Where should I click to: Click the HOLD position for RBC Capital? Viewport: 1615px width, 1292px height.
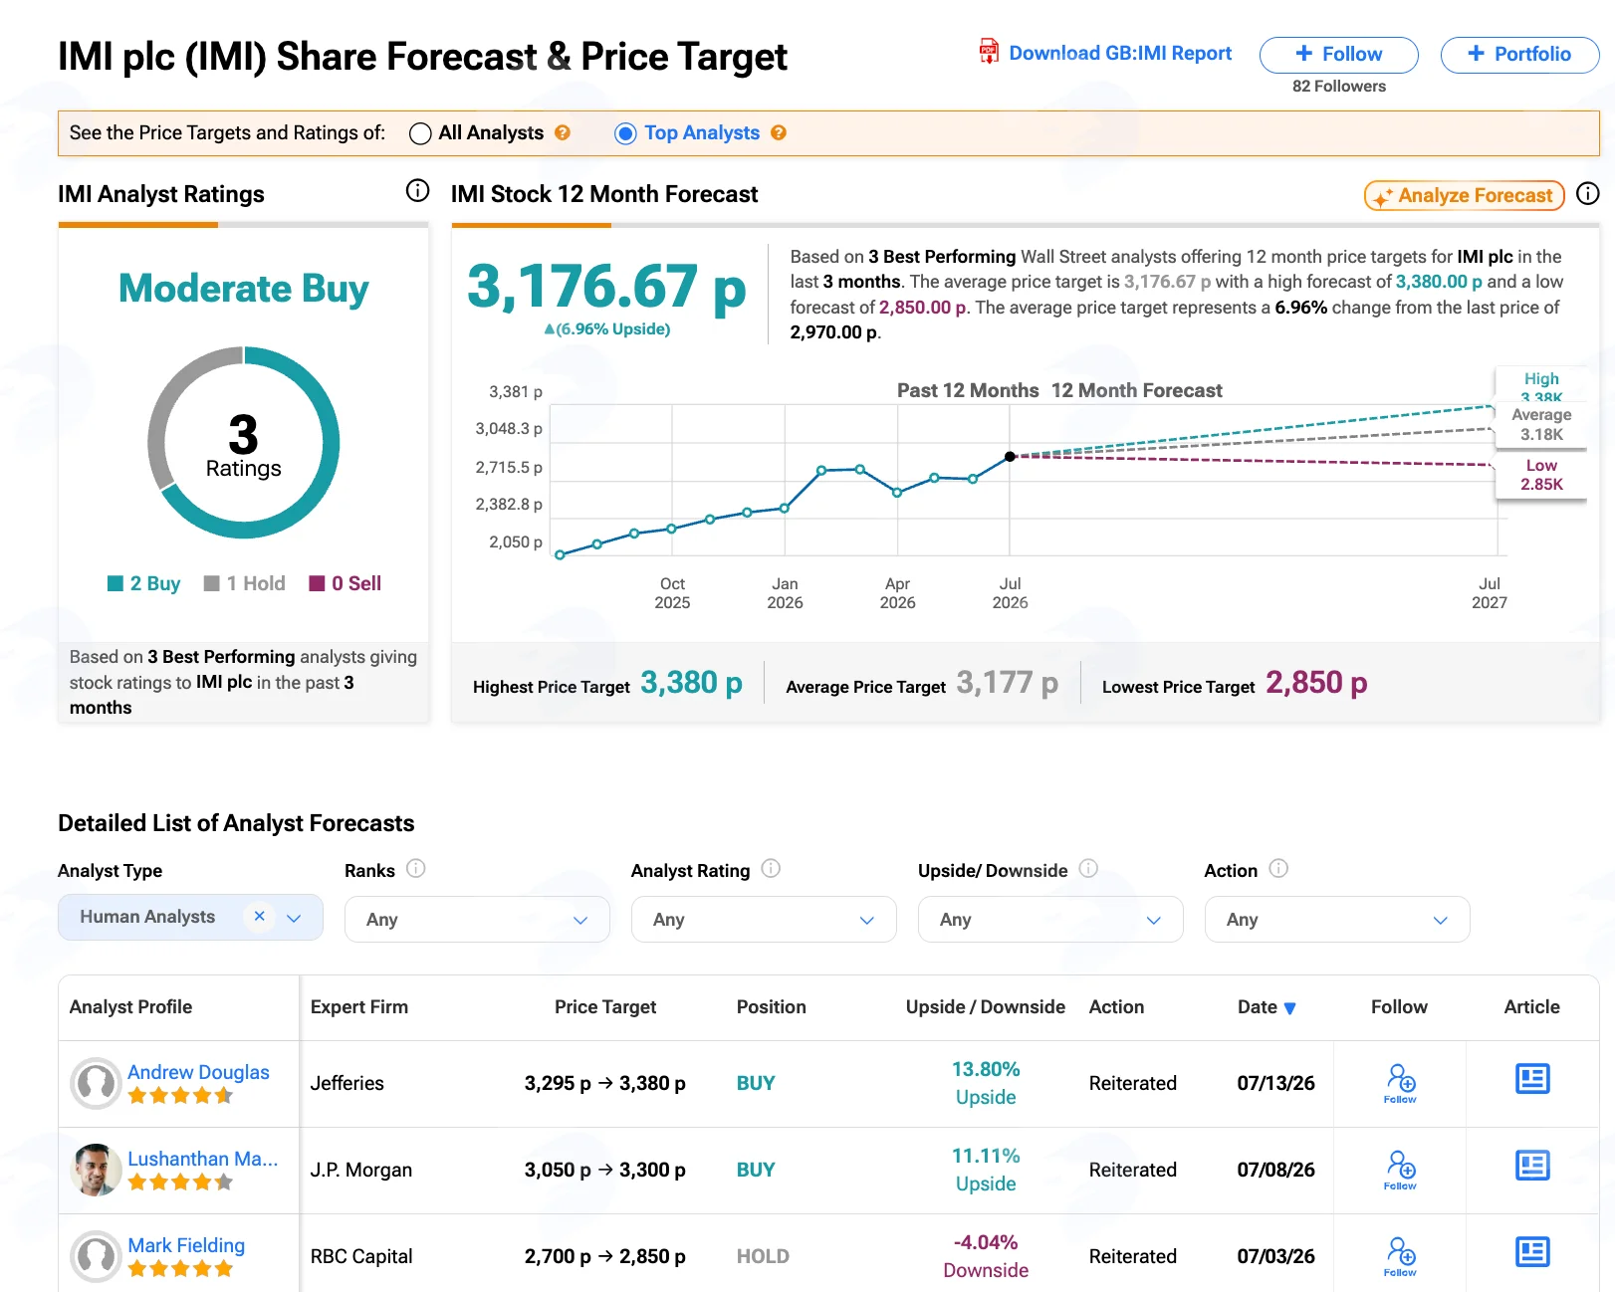pyautogui.click(x=763, y=1256)
